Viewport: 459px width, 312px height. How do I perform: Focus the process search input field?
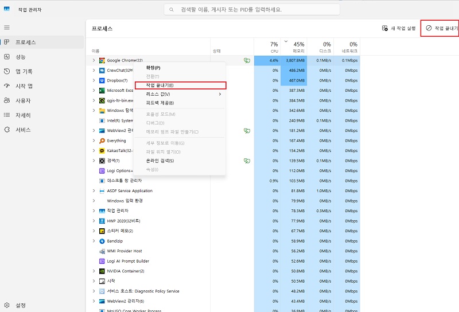click(x=252, y=10)
